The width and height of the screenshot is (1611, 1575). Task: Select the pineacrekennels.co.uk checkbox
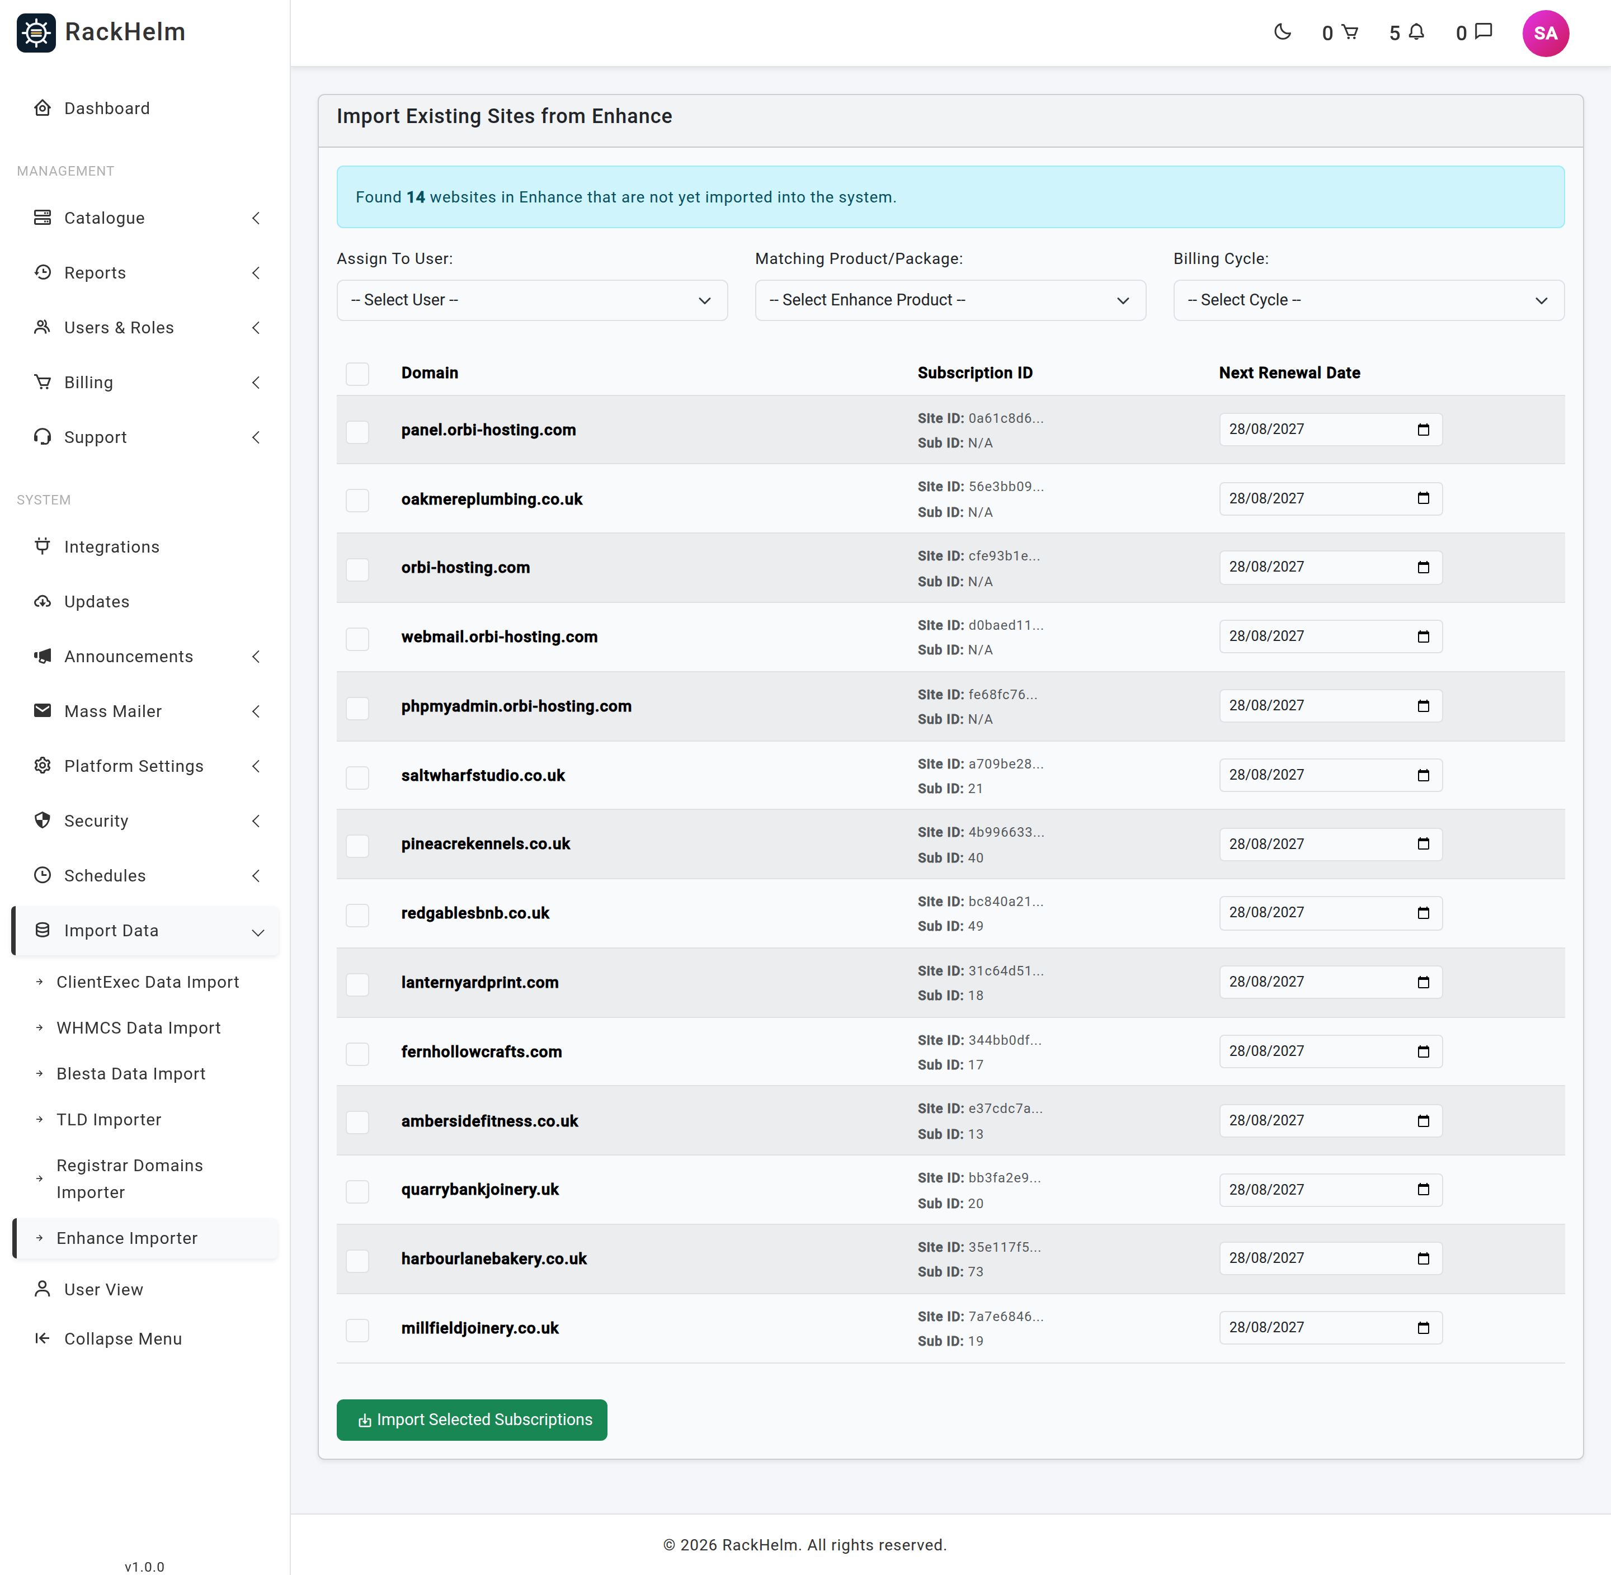[x=357, y=846]
